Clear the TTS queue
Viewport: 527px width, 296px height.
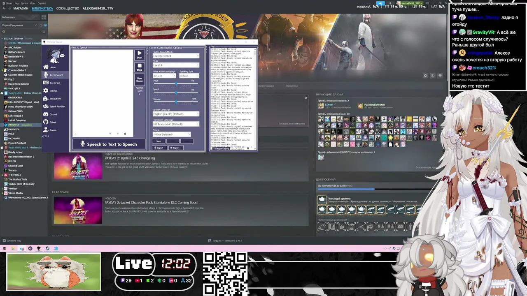tap(140, 79)
